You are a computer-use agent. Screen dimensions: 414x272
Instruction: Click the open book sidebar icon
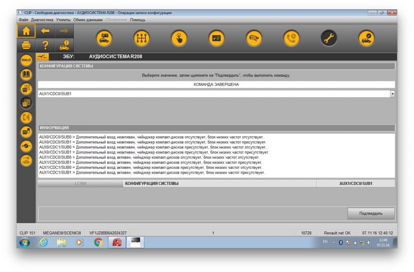pyautogui.click(x=26, y=74)
